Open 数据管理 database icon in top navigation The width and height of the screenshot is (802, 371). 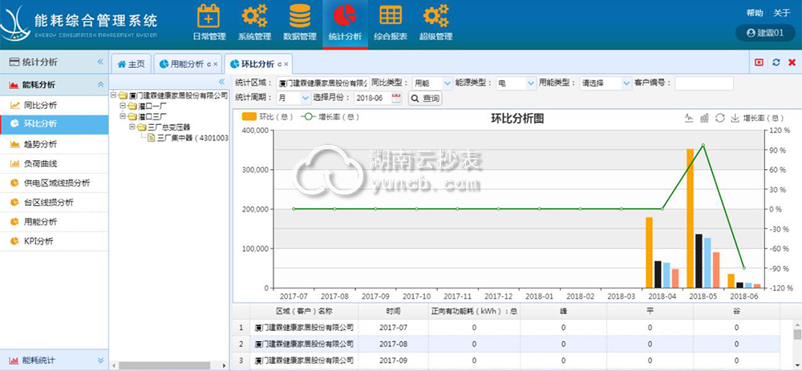[300, 16]
